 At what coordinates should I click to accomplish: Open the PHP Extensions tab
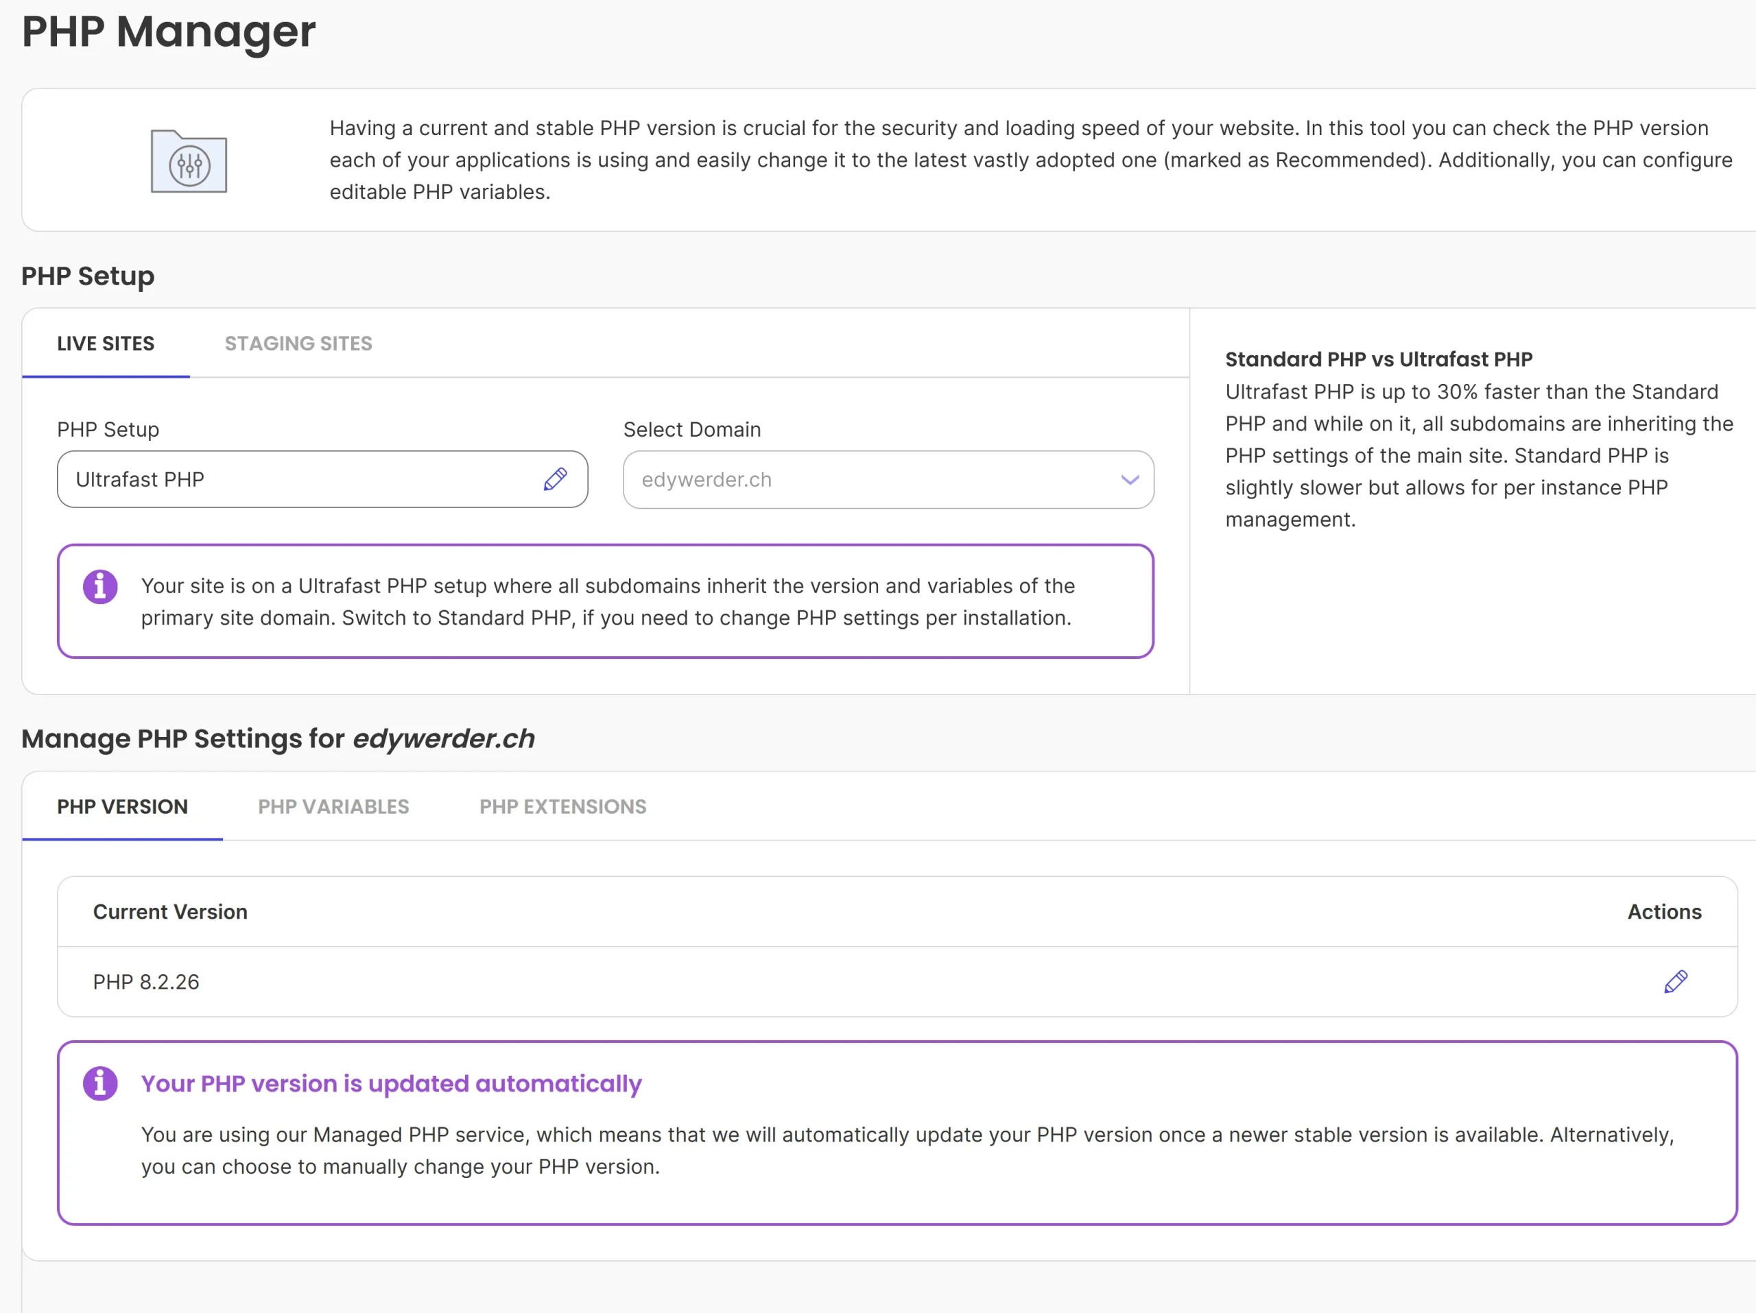(563, 807)
